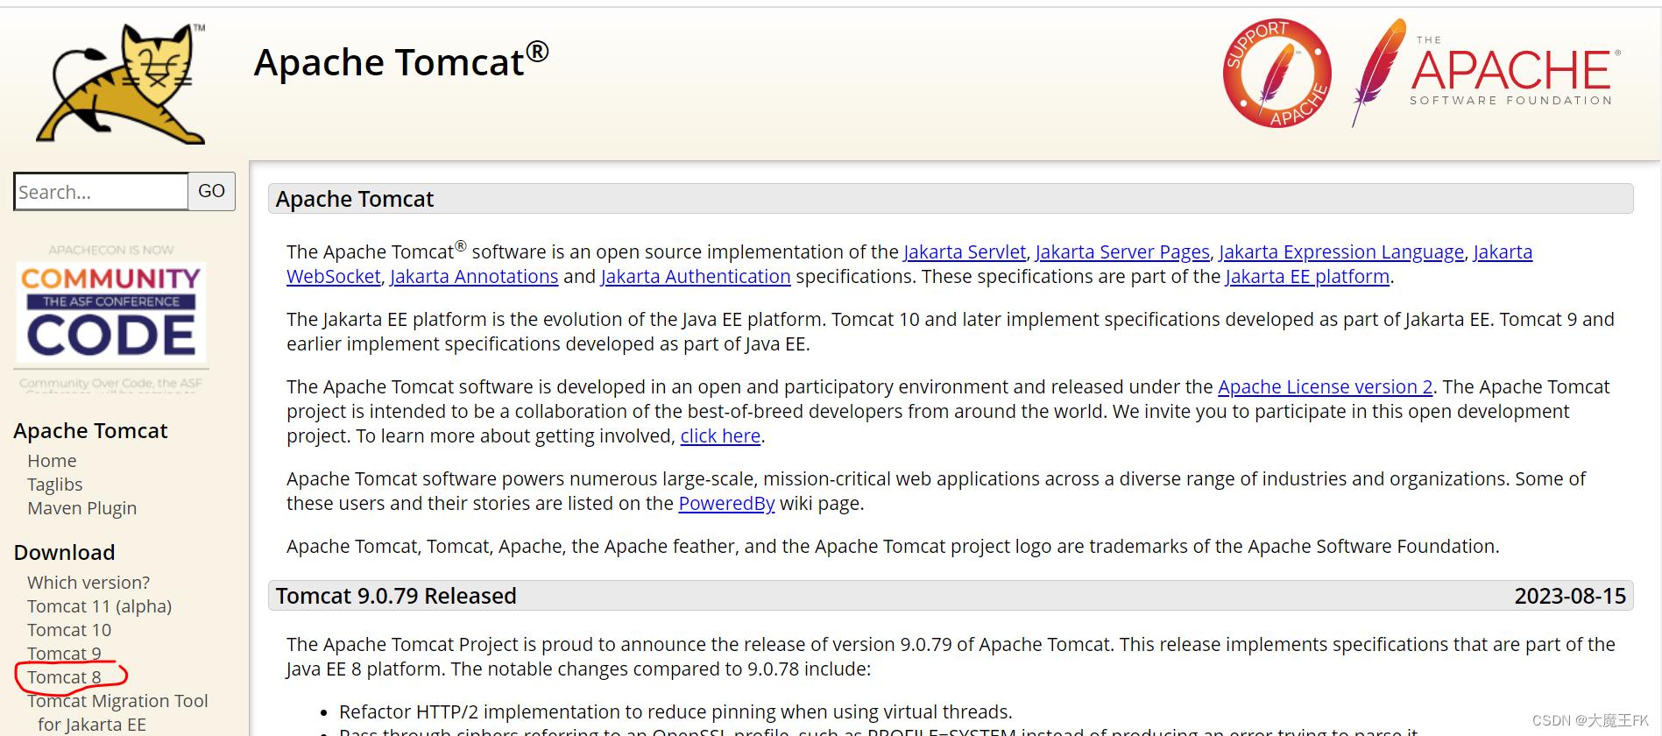Click the 'Apache Tomcat' section header bar
This screenshot has width=1662, height=736.
click(x=951, y=199)
